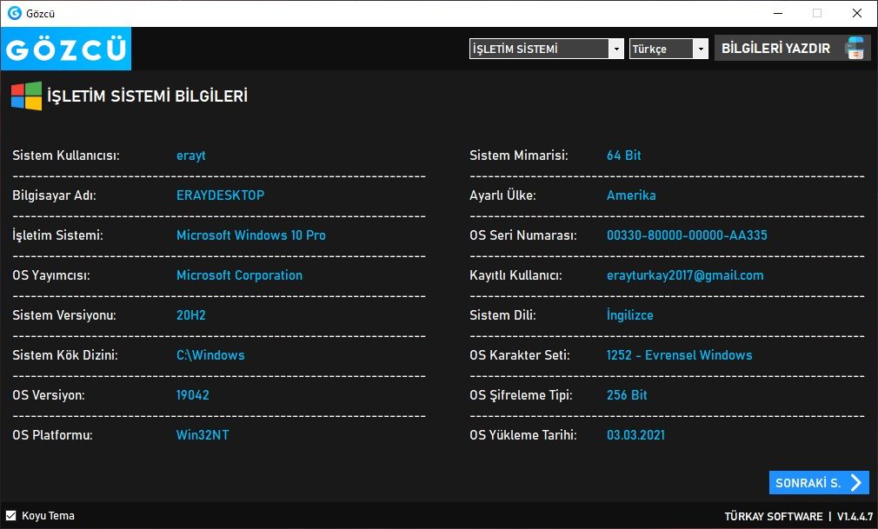Image resolution: width=878 pixels, height=529 pixels.
Task: Click Microsoft Windows 10 Pro value
Action: (251, 235)
